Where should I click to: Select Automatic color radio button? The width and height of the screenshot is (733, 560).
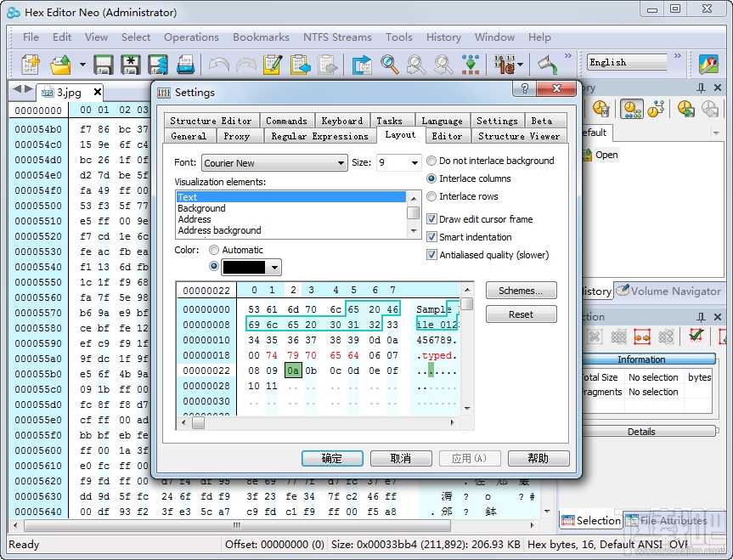[x=214, y=250]
